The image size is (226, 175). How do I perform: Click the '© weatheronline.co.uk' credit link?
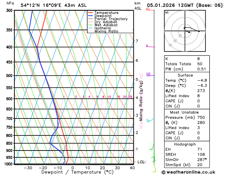[188, 172]
